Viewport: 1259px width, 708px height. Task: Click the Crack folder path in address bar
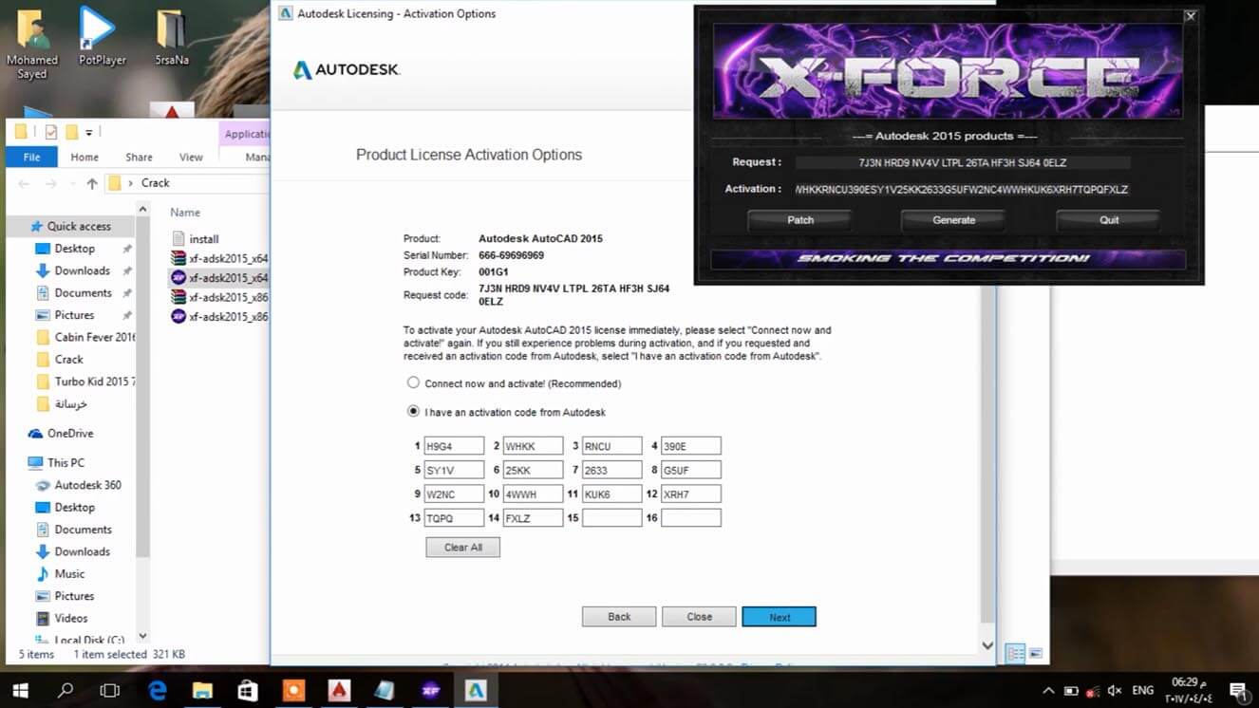click(156, 183)
